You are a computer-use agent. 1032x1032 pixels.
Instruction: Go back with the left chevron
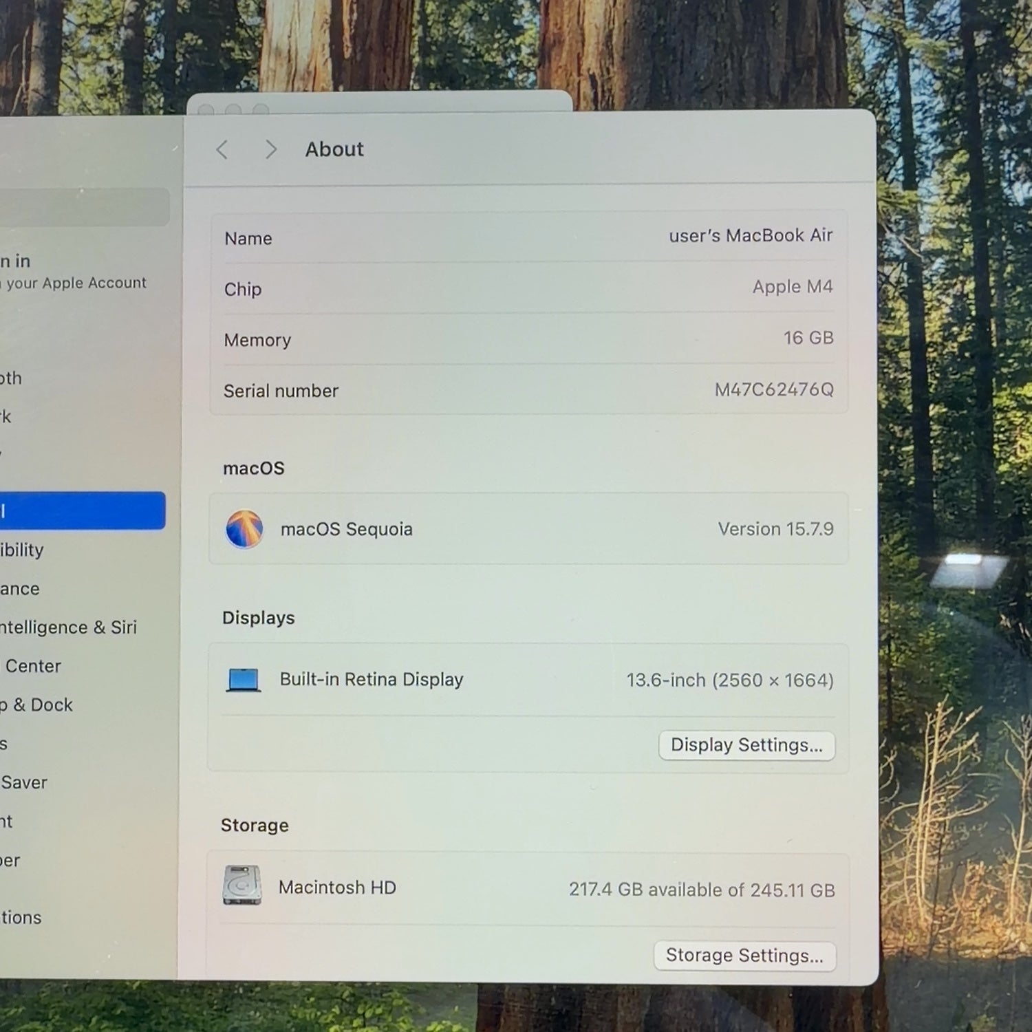pyautogui.click(x=222, y=149)
